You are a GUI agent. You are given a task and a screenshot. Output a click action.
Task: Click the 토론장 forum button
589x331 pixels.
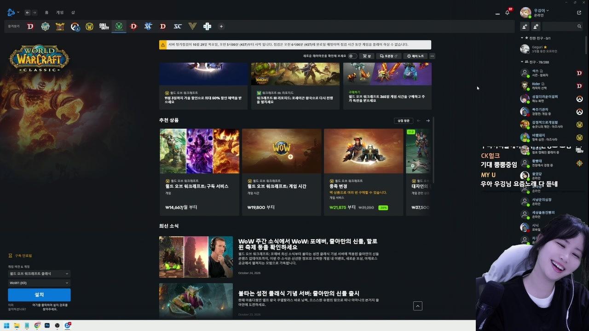pos(389,56)
